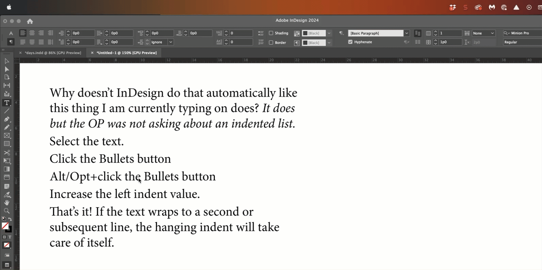This screenshot has width=542, height=270.
Task: Open Dropbox menu bar icon
Action: 452,7
